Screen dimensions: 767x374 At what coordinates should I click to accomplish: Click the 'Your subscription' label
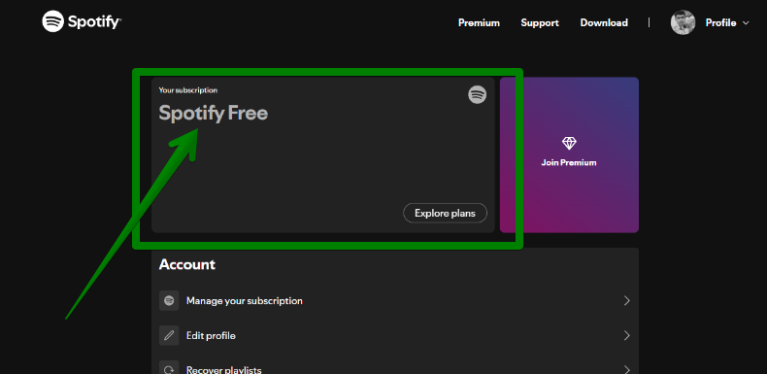(x=188, y=90)
